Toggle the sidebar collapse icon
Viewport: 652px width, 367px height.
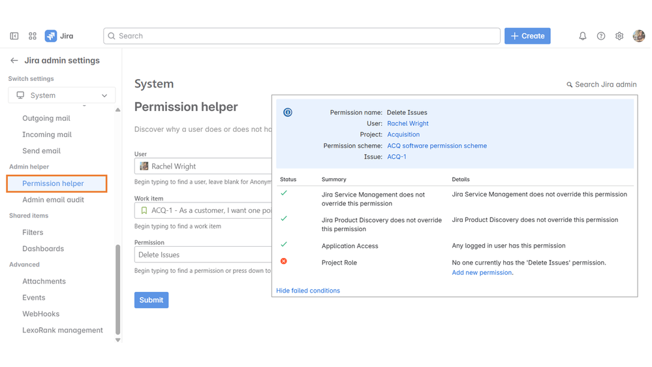[x=14, y=36]
